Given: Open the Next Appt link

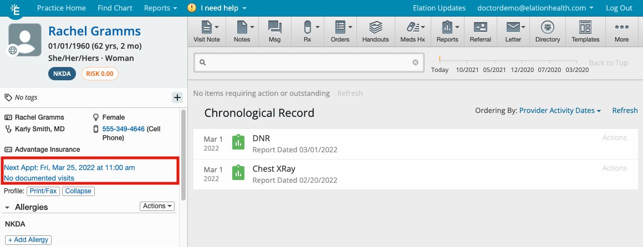Looking at the screenshot, I should (69, 167).
